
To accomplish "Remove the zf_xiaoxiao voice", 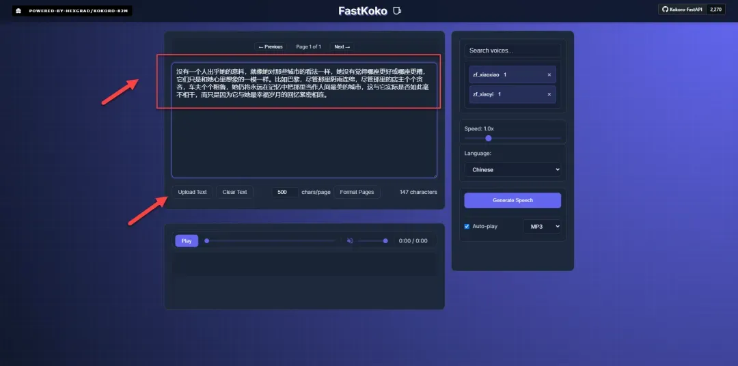I will (549, 75).
